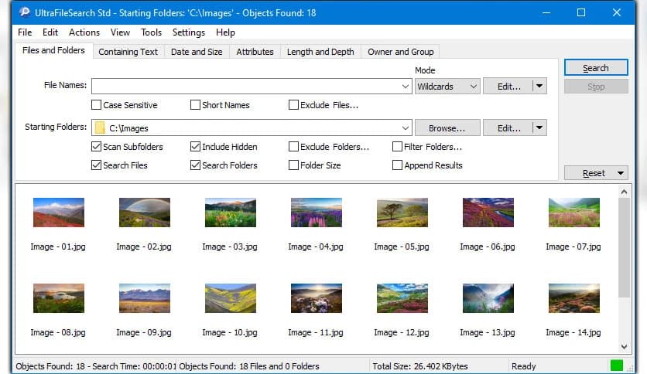Switch to Owner and Group tab
The width and height of the screenshot is (647, 374).
[x=400, y=52]
